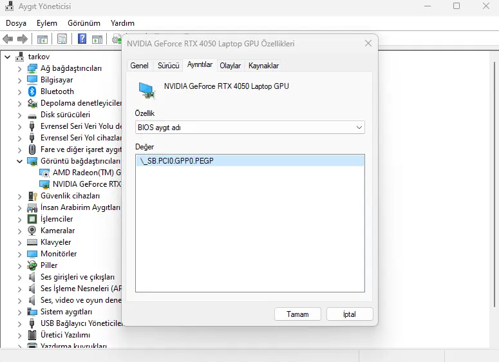Cancel with the İptal button

tap(350, 314)
